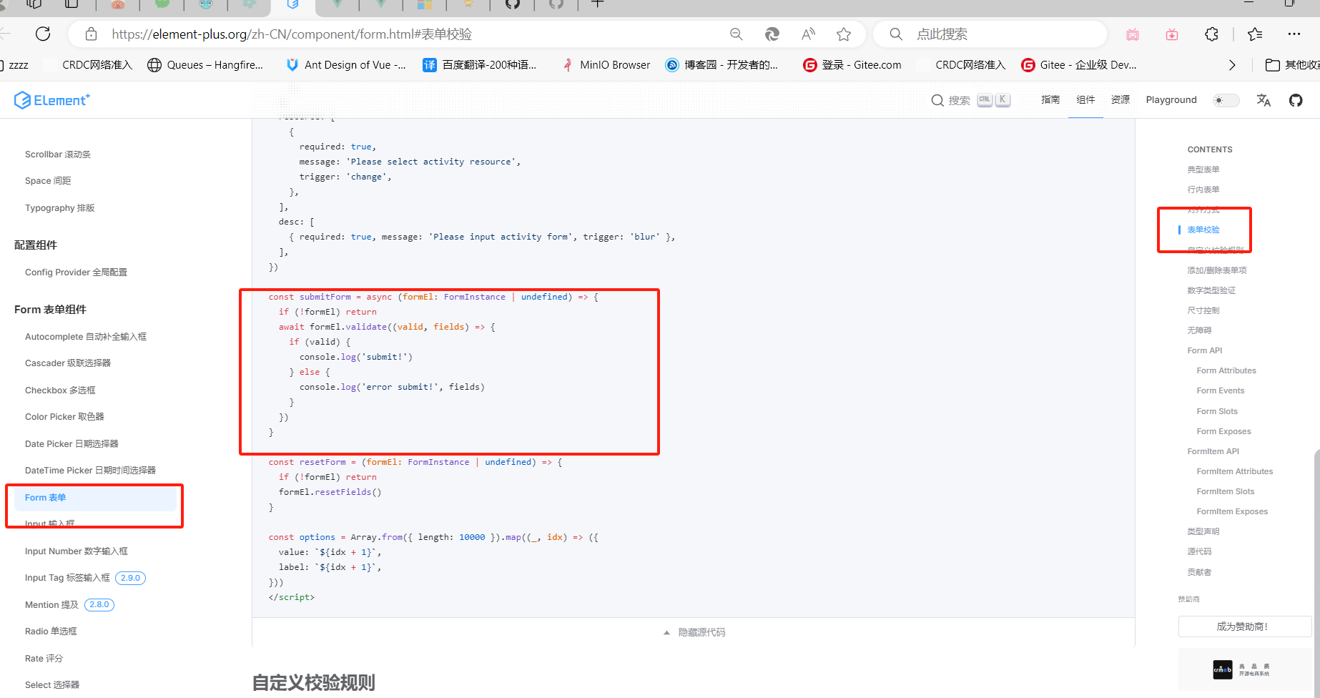This screenshot has height=698, width=1320.
Task: Open Date Picker 日期选择器 page
Action: click(x=72, y=444)
